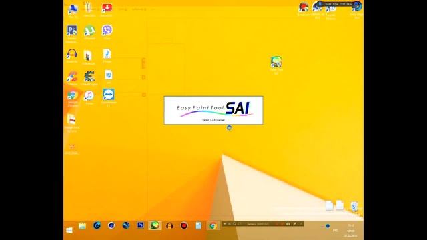This screenshot has height=240, width=427.
Task: Open the red download arrow desktop shortcut
Action: [107, 8]
